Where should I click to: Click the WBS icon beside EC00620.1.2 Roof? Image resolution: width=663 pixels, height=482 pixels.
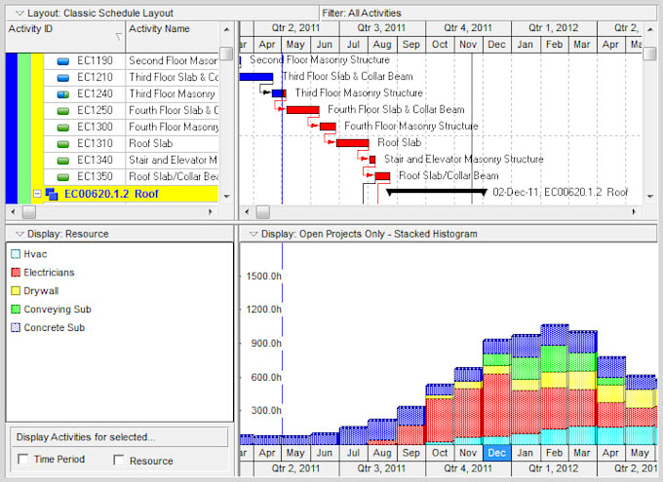click(x=52, y=194)
